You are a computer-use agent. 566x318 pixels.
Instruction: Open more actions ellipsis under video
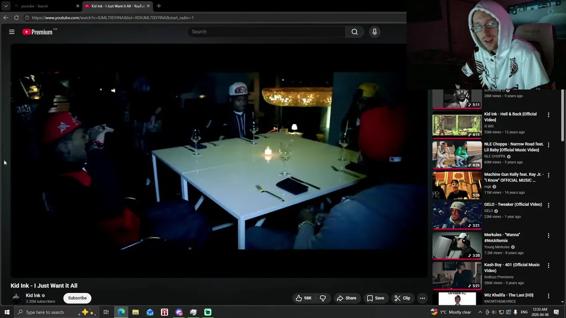[422, 298]
